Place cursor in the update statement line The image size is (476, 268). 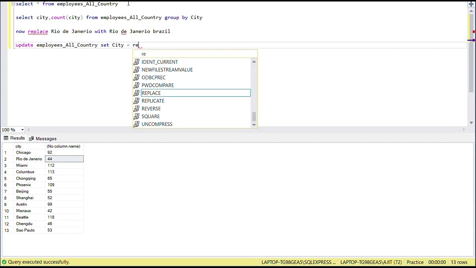tap(77, 45)
